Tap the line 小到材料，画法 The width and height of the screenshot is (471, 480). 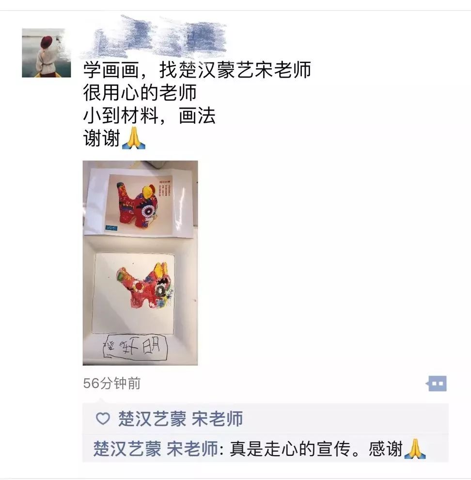point(149,116)
